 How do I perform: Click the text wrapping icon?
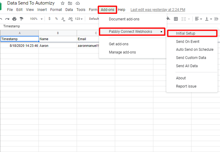[x=216, y=19]
